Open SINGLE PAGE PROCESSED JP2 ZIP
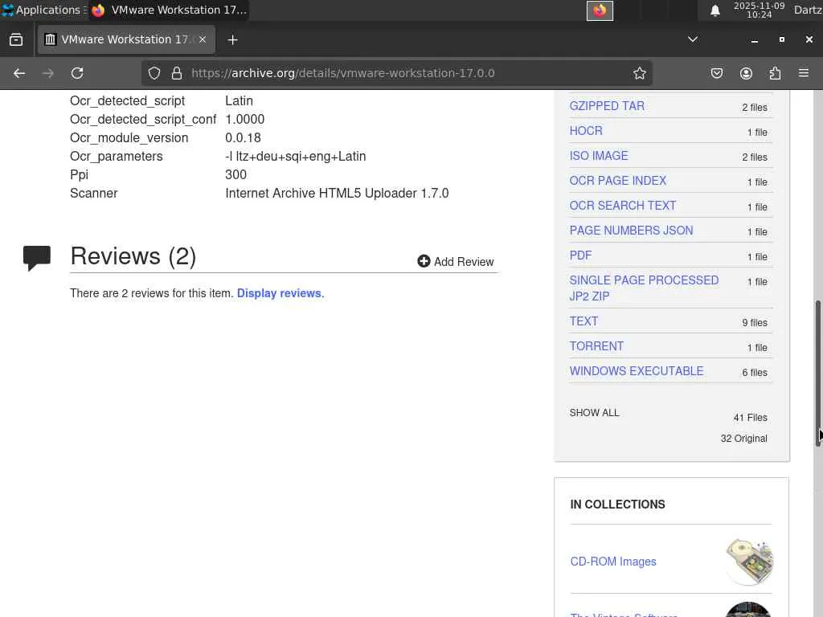 click(x=644, y=288)
